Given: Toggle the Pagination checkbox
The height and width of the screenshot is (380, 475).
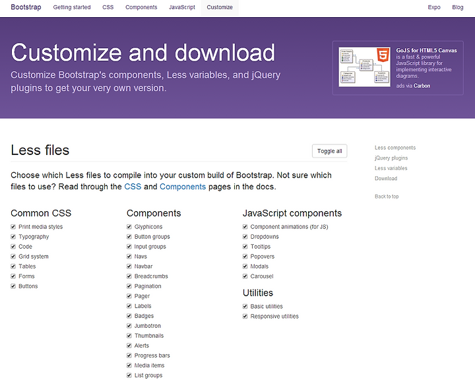Looking at the screenshot, I should (129, 286).
